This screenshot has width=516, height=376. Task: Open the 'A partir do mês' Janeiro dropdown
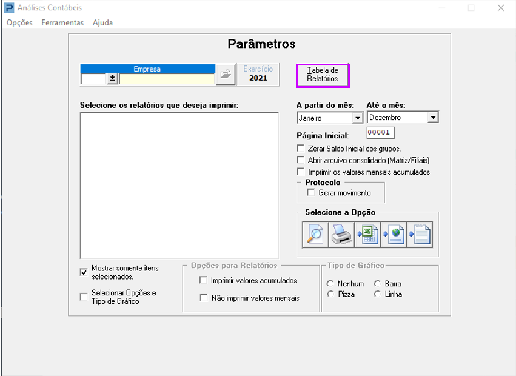(357, 118)
